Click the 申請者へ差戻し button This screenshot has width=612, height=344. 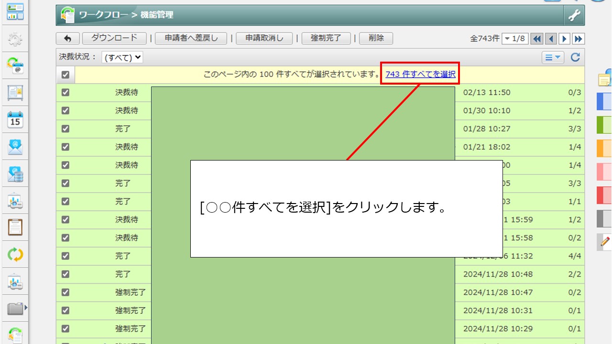pyautogui.click(x=191, y=39)
